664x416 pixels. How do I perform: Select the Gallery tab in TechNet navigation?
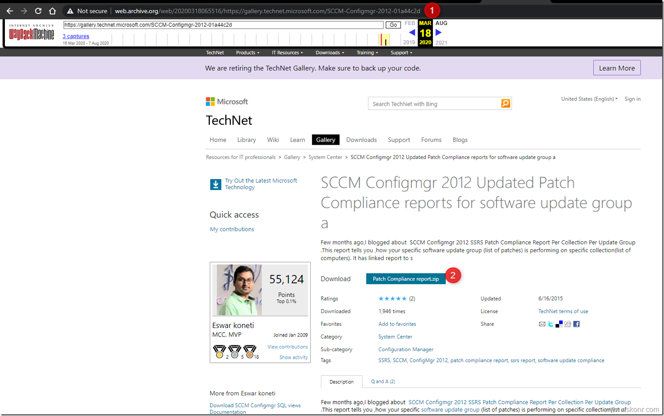[325, 139]
